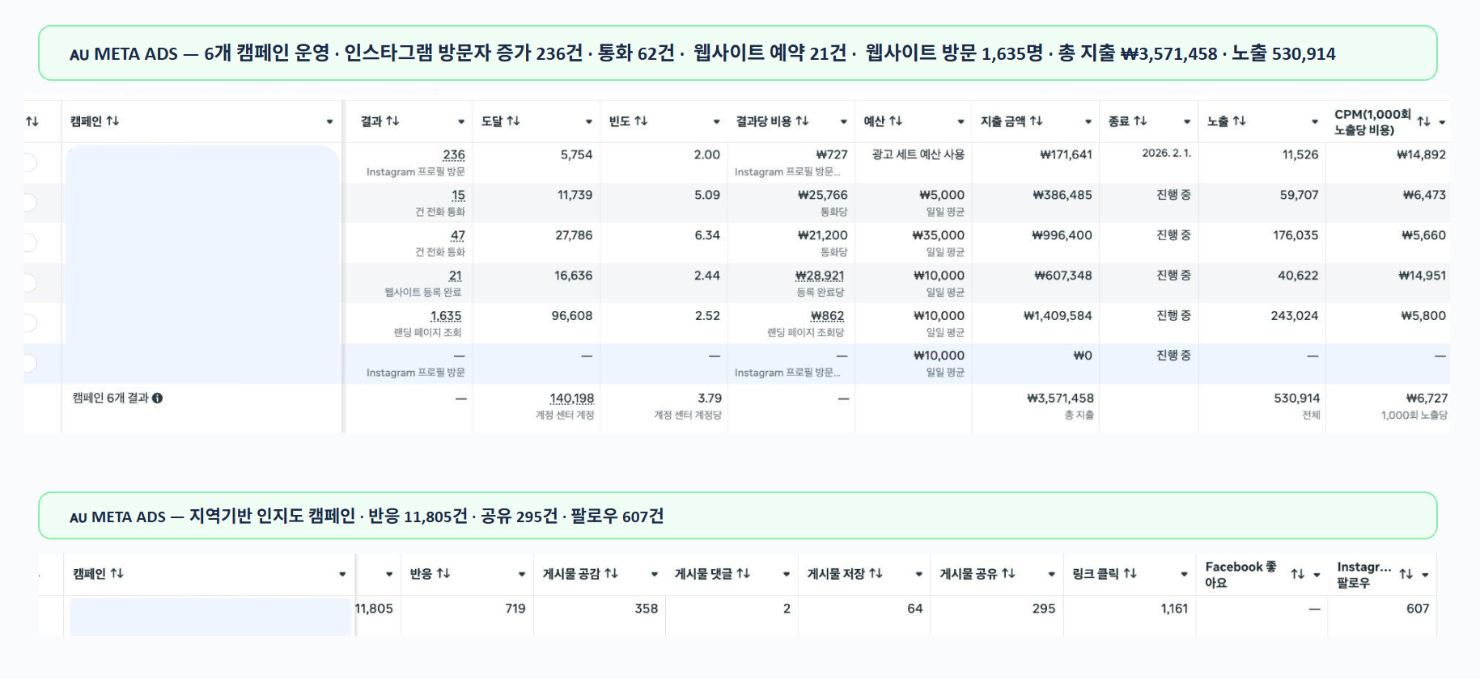The image size is (1480, 679).
Task: Tick the checkbox on the 47 건 전화 통화 row
Action: pos(29,242)
